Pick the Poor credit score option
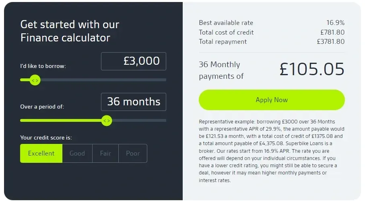The height and width of the screenshot is (201, 365). click(133, 153)
